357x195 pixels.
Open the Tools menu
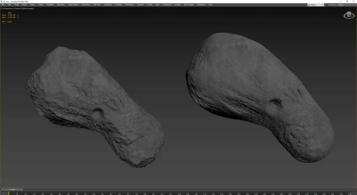pyautogui.click(x=16, y=5)
